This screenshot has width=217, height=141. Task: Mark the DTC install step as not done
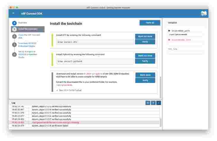click(x=145, y=36)
